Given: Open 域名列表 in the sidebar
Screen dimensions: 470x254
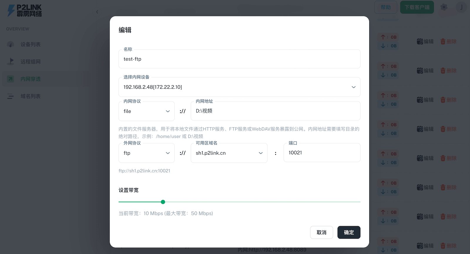Looking at the screenshot, I should click(x=46, y=96).
